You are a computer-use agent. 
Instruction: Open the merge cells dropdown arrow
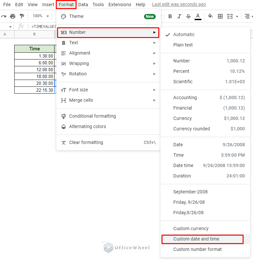coord(237,17)
